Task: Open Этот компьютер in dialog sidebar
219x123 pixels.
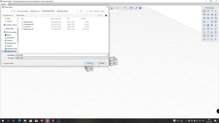Action: pos(10,32)
